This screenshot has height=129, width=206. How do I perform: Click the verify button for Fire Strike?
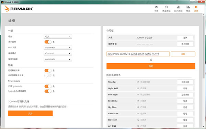click(185, 101)
